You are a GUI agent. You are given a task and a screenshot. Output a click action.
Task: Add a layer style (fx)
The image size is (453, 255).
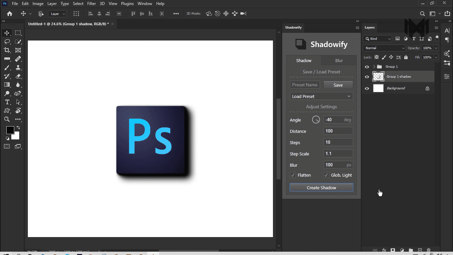[384, 250]
